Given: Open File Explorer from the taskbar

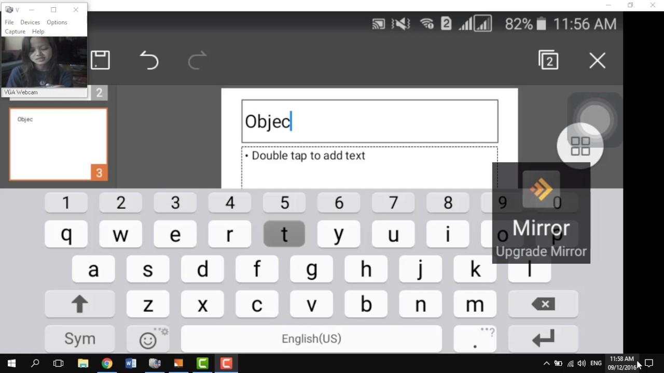Looking at the screenshot, I should click(x=83, y=364).
